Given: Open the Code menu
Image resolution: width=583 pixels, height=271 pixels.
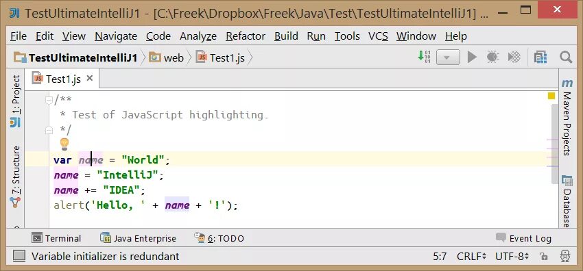Looking at the screenshot, I should point(158,36).
